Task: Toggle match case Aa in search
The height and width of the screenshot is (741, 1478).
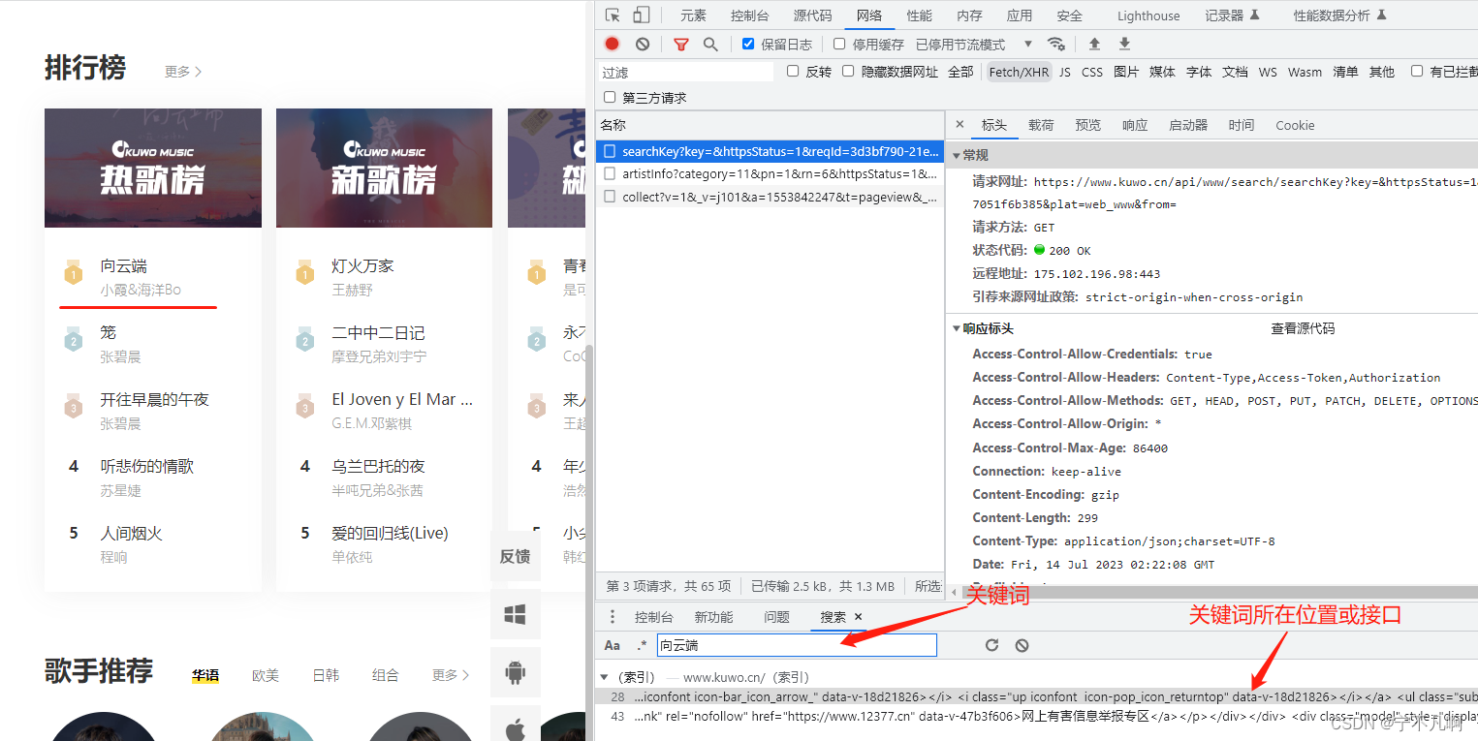Action: click(613, 645)
